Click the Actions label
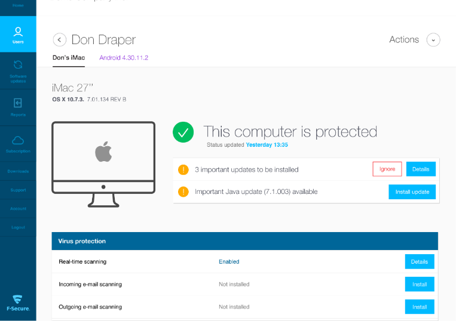 pyautogui.click(x=404, y=39)
